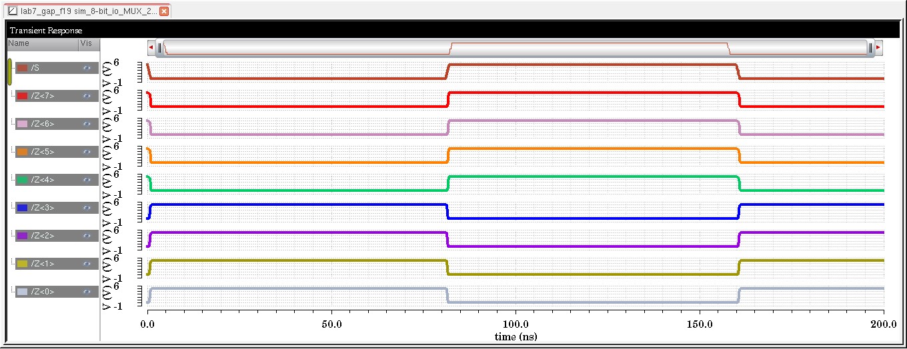Screen dimensions: 907x349
Task: Toggle visibility eye of /S signal
Action: 87,68
